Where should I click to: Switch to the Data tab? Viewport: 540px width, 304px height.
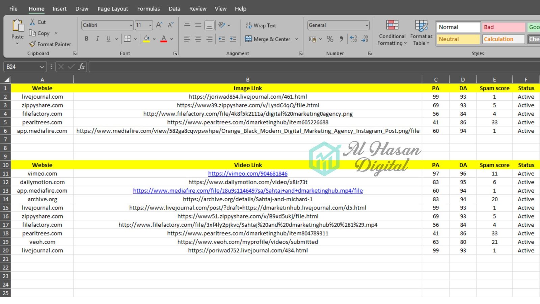174,9
